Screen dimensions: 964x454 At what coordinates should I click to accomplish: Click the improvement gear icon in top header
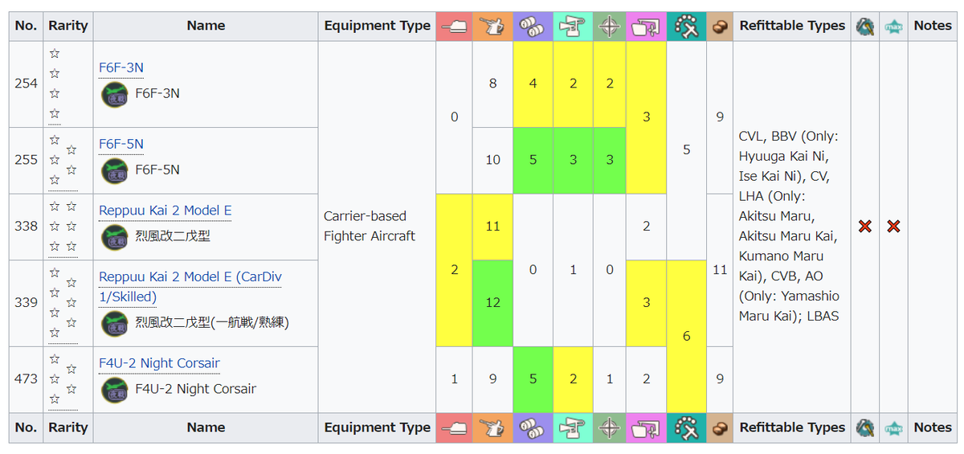point(864,26)
